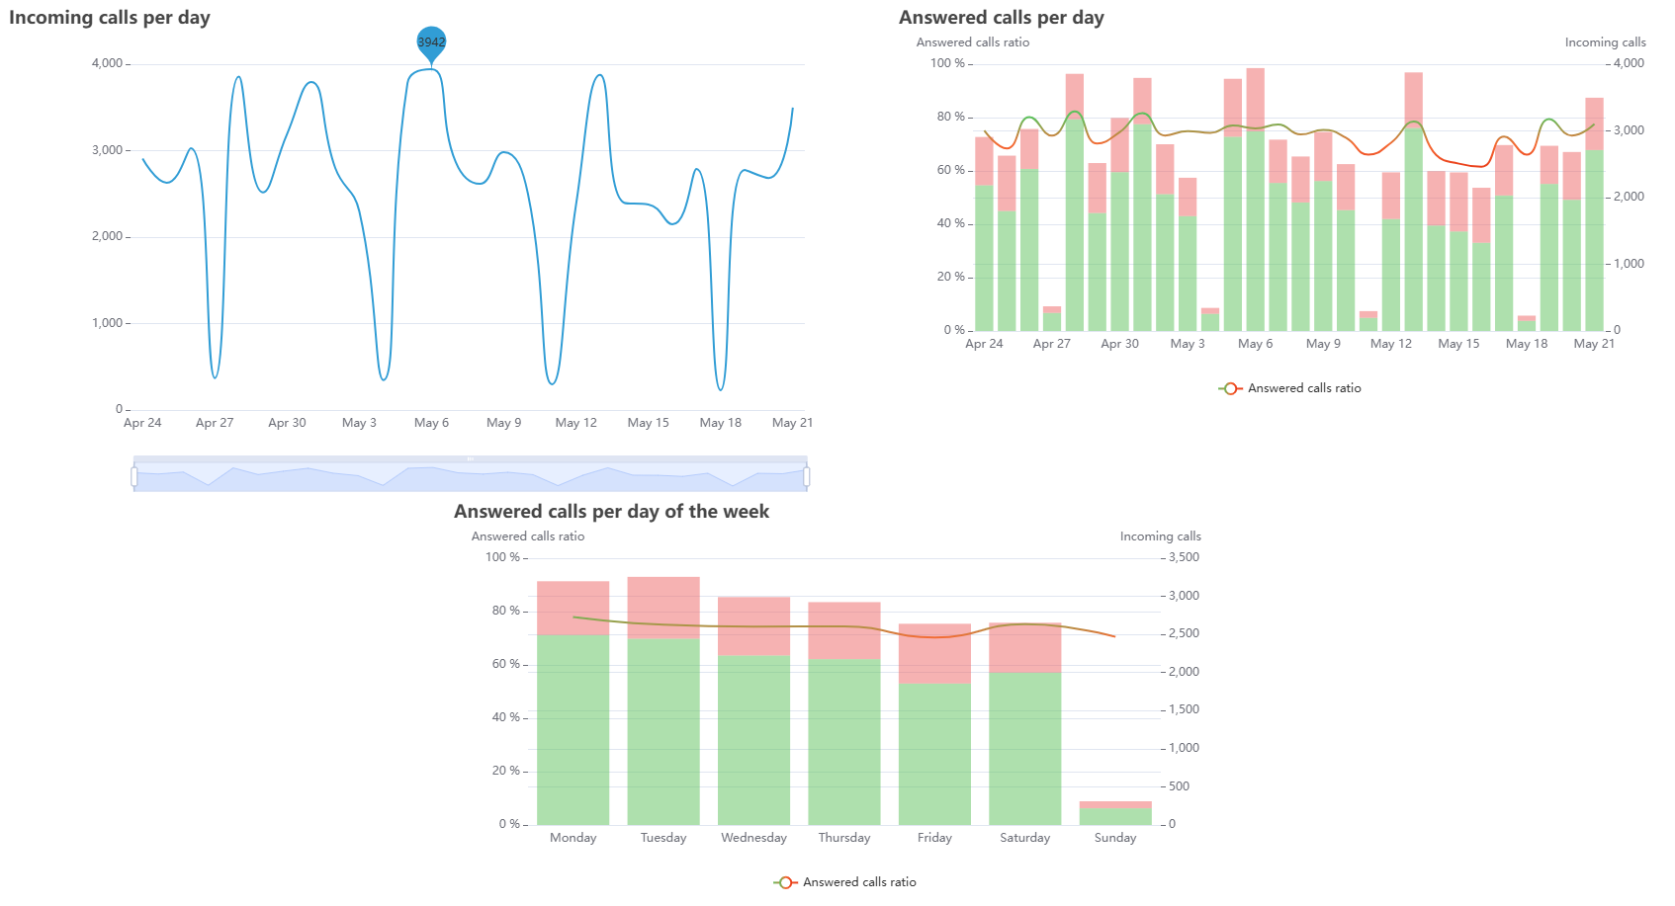
Task: Click Saturday's green answered bar
Action: point(1024,749)
